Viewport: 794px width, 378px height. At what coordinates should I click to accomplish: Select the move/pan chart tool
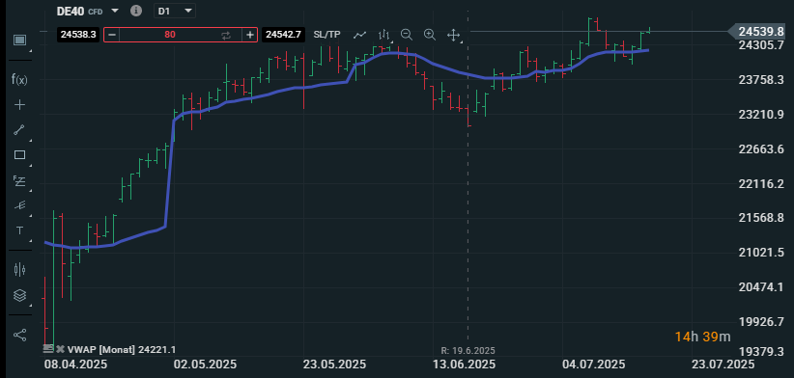[x=453, y=35]
